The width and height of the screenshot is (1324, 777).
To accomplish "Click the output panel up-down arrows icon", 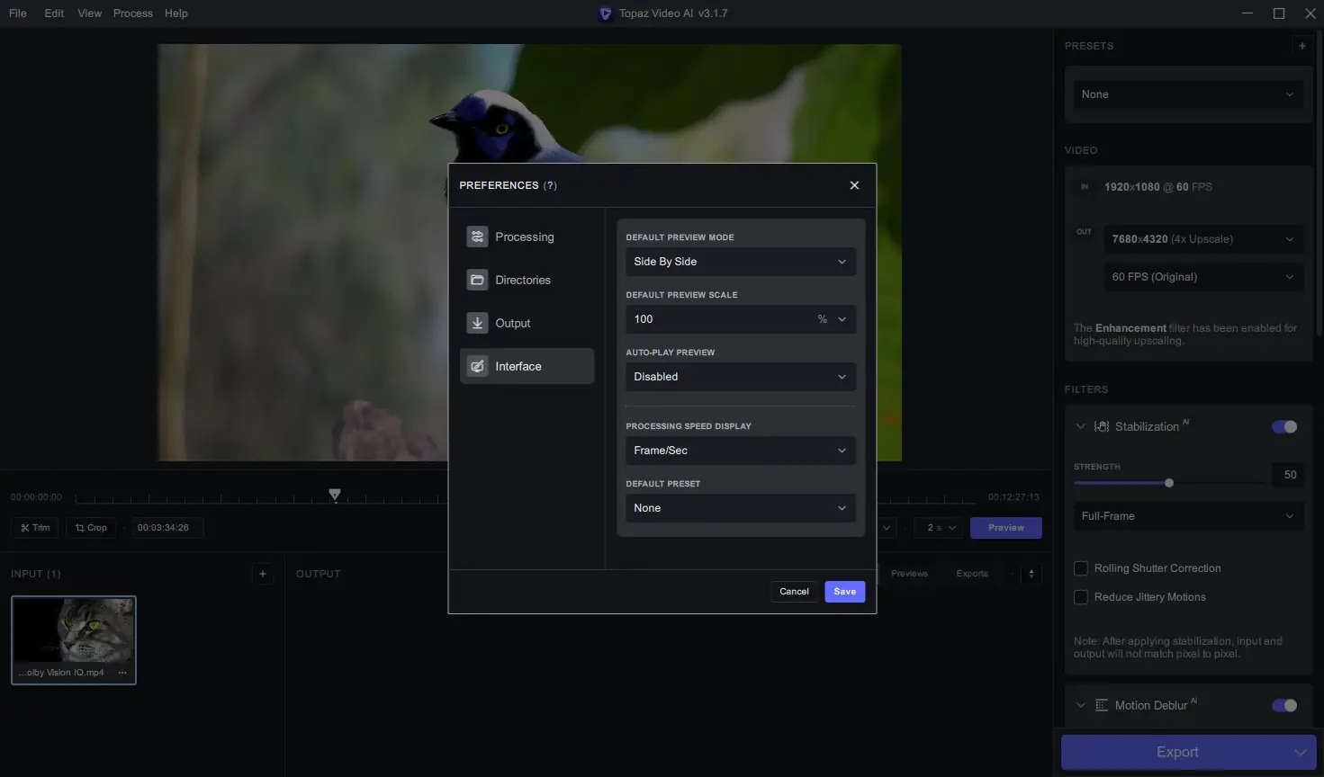I will click(x=1031, y=574).
